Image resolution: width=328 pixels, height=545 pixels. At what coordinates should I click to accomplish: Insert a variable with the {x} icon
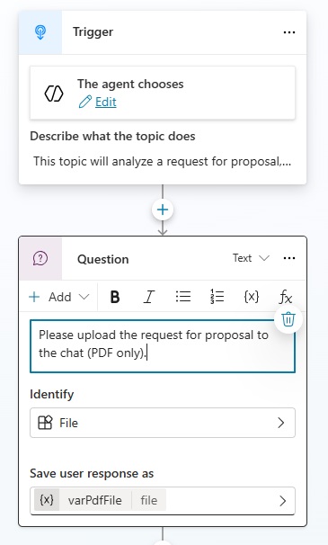click(252, 297)
